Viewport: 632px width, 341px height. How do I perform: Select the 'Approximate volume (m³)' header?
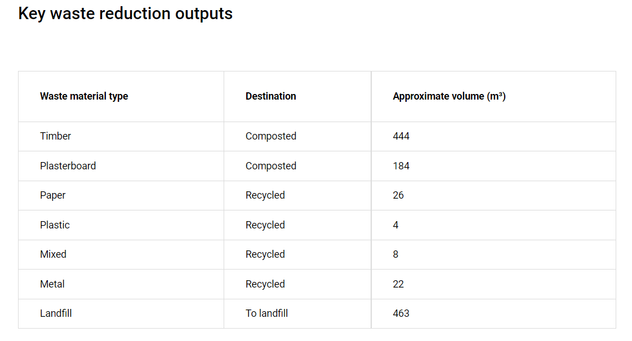click(x=449, y=96)
